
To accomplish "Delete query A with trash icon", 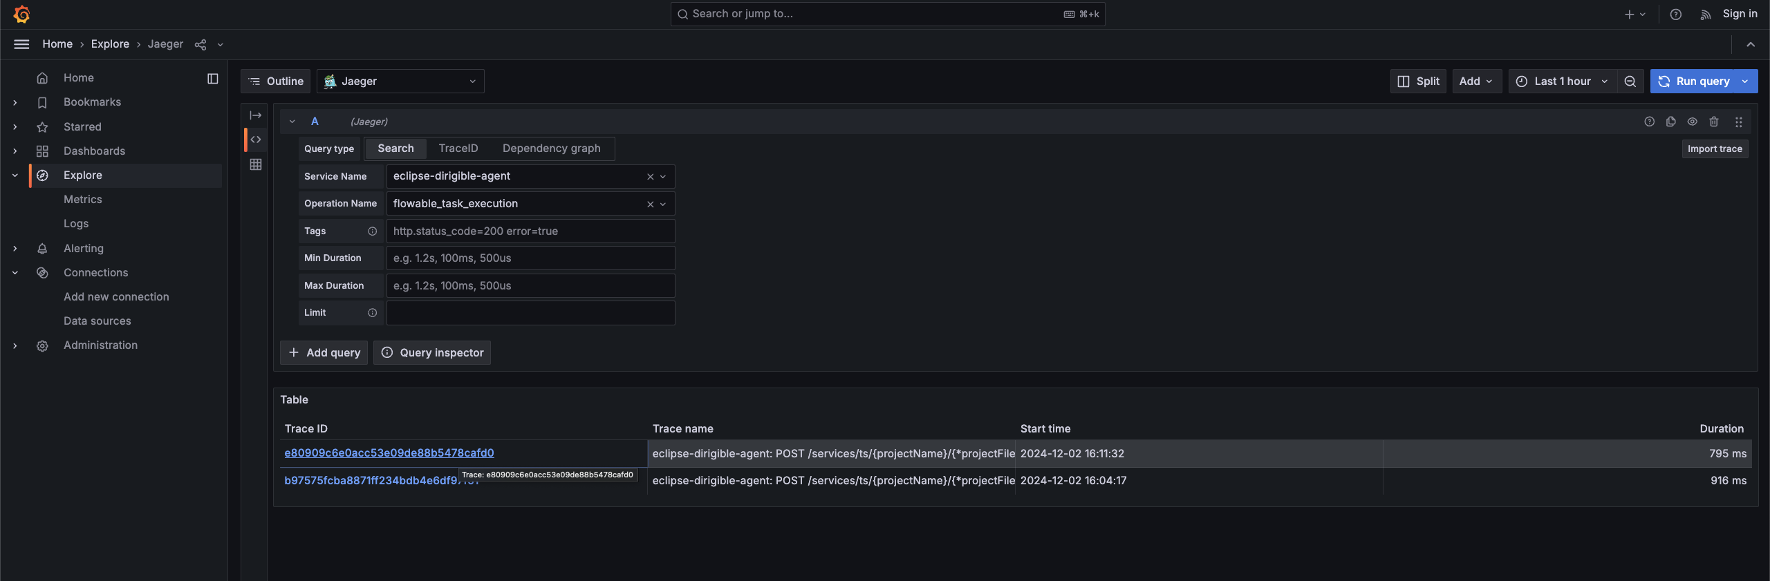I will click(1714, 122).
